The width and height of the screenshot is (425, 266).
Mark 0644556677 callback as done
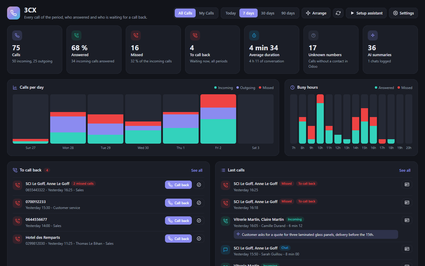199,220
